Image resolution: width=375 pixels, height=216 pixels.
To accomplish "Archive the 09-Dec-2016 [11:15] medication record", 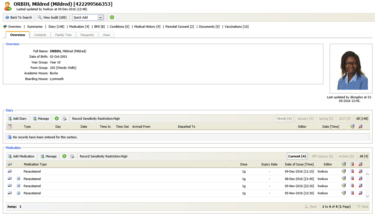I will click(352, 171).
